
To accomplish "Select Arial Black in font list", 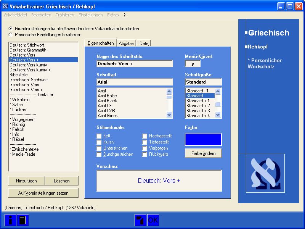I will pyautogui.click(x=132, y=101).
